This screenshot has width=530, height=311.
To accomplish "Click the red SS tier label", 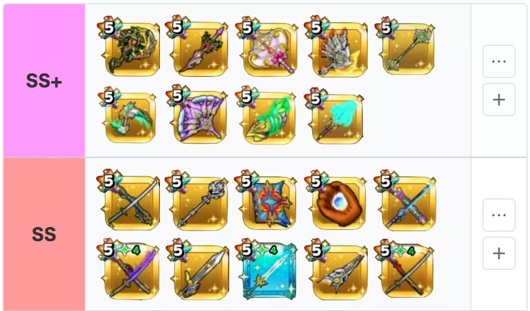I will tap(44, 234).
